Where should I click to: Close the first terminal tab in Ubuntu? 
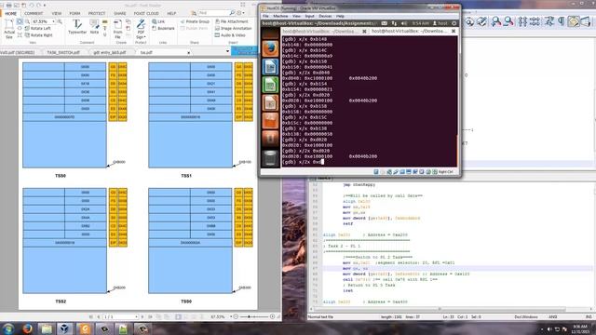(x=364, y=31)
